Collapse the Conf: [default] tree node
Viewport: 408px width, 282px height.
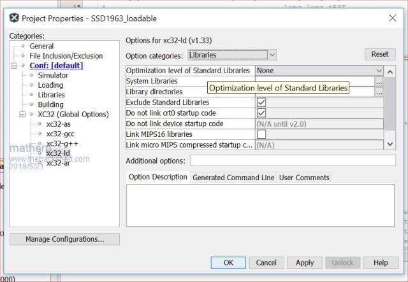[14, 66]
